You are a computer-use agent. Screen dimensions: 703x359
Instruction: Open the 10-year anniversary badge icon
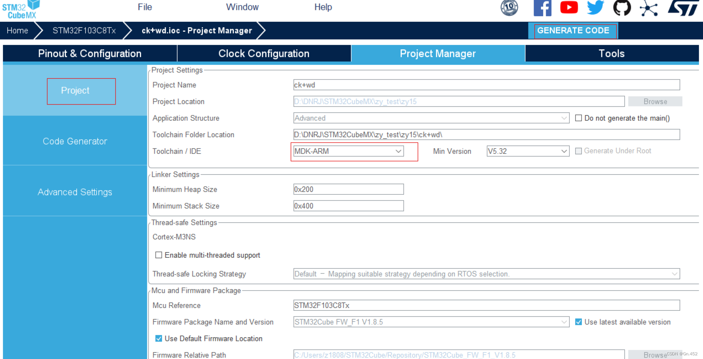[509, 8]
